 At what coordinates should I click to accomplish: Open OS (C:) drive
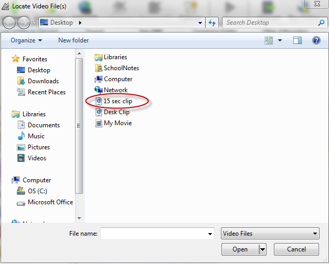point(37,191)
